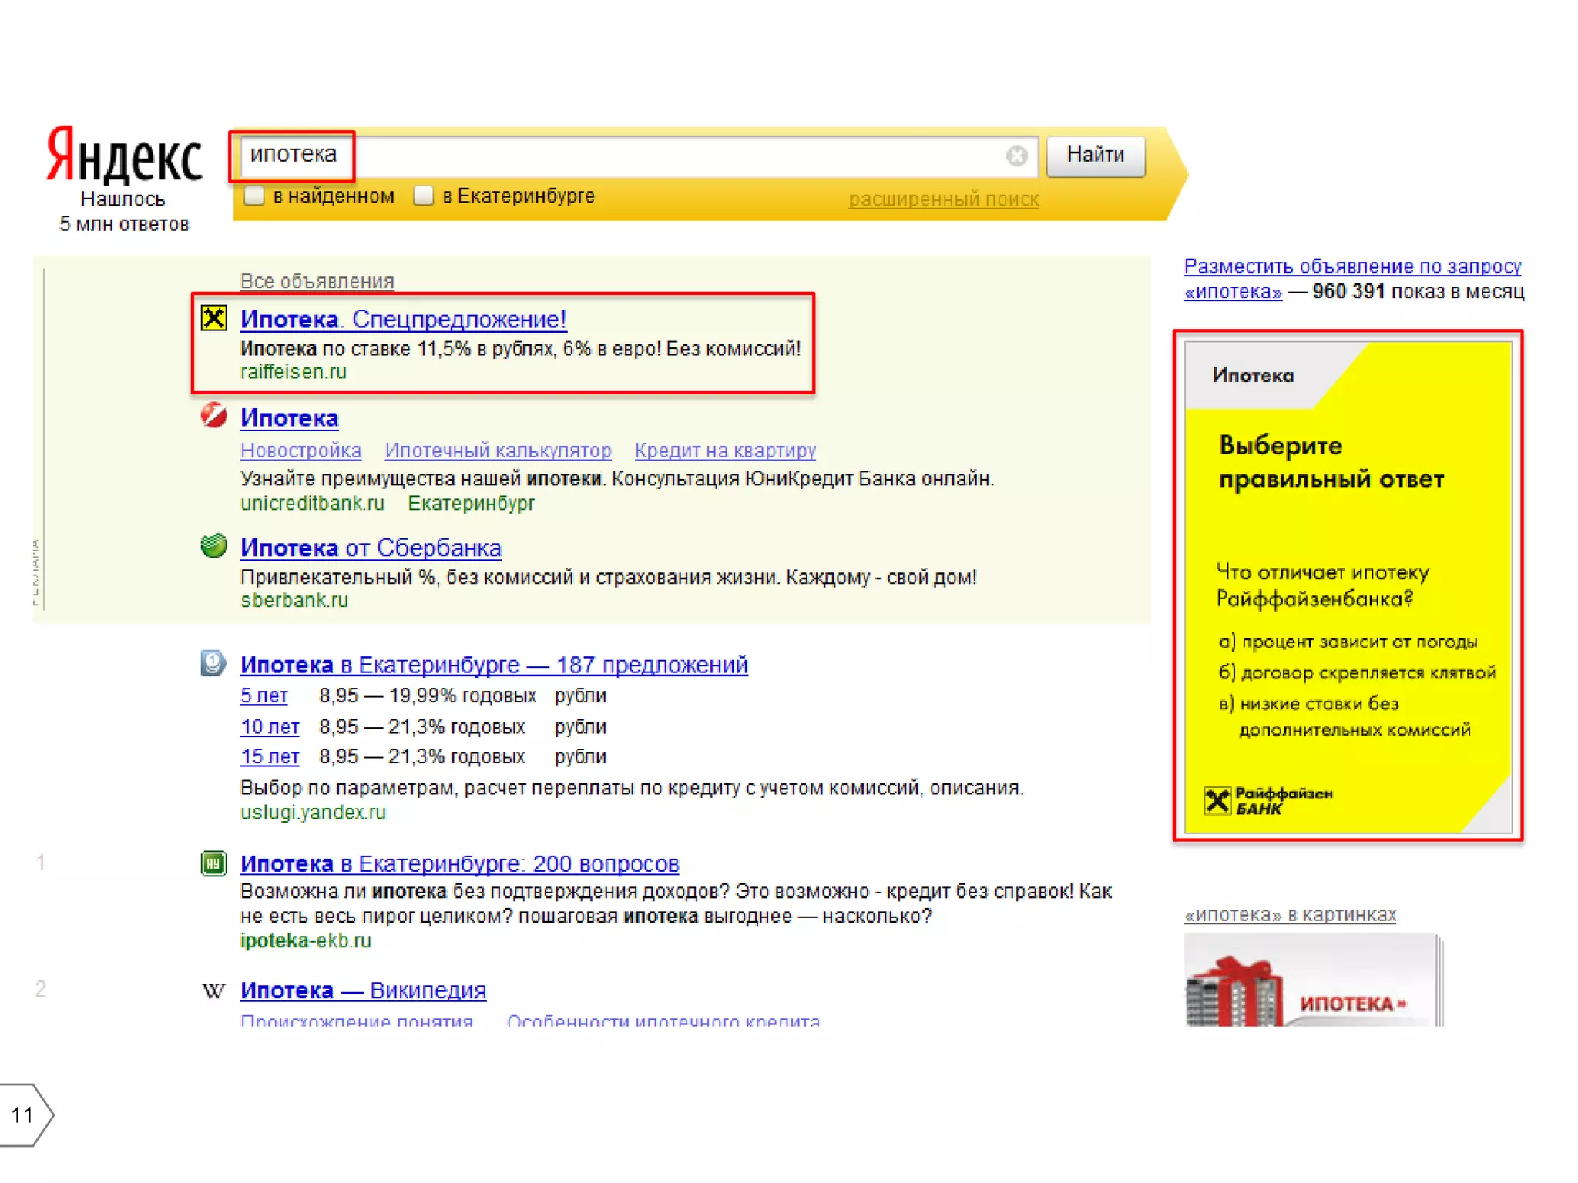Open the 'Все объявления' link
This screenshot has height=1183, width=1578.
[x=317, y=281]
